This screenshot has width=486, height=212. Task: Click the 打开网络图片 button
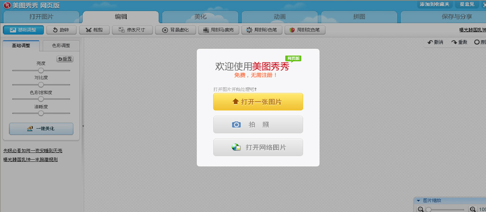pos(258,147)
